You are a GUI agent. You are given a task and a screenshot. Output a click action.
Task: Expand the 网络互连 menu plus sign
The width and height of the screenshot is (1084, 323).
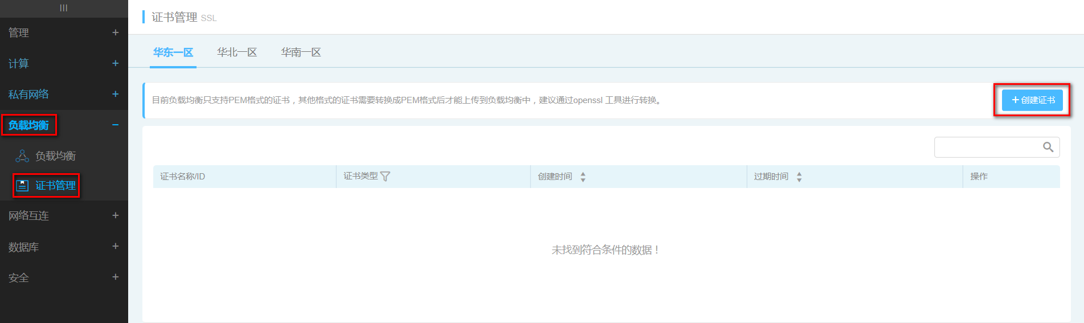116,215
